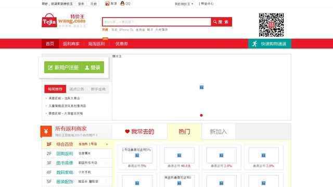Viewport: 333px width, 187px height.
Task: Open the 2F 团购返利 category row
Action: [x=77, y=153]
